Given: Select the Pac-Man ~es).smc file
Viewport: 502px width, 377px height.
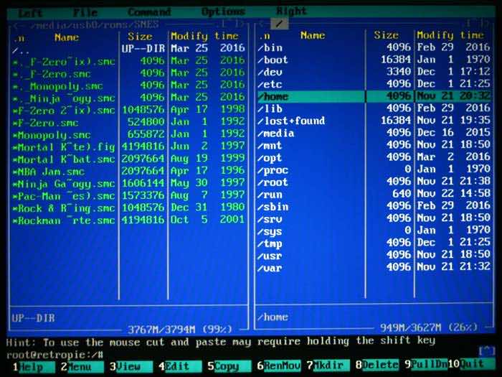Looking at the screenshot, I should click(128, 195).
